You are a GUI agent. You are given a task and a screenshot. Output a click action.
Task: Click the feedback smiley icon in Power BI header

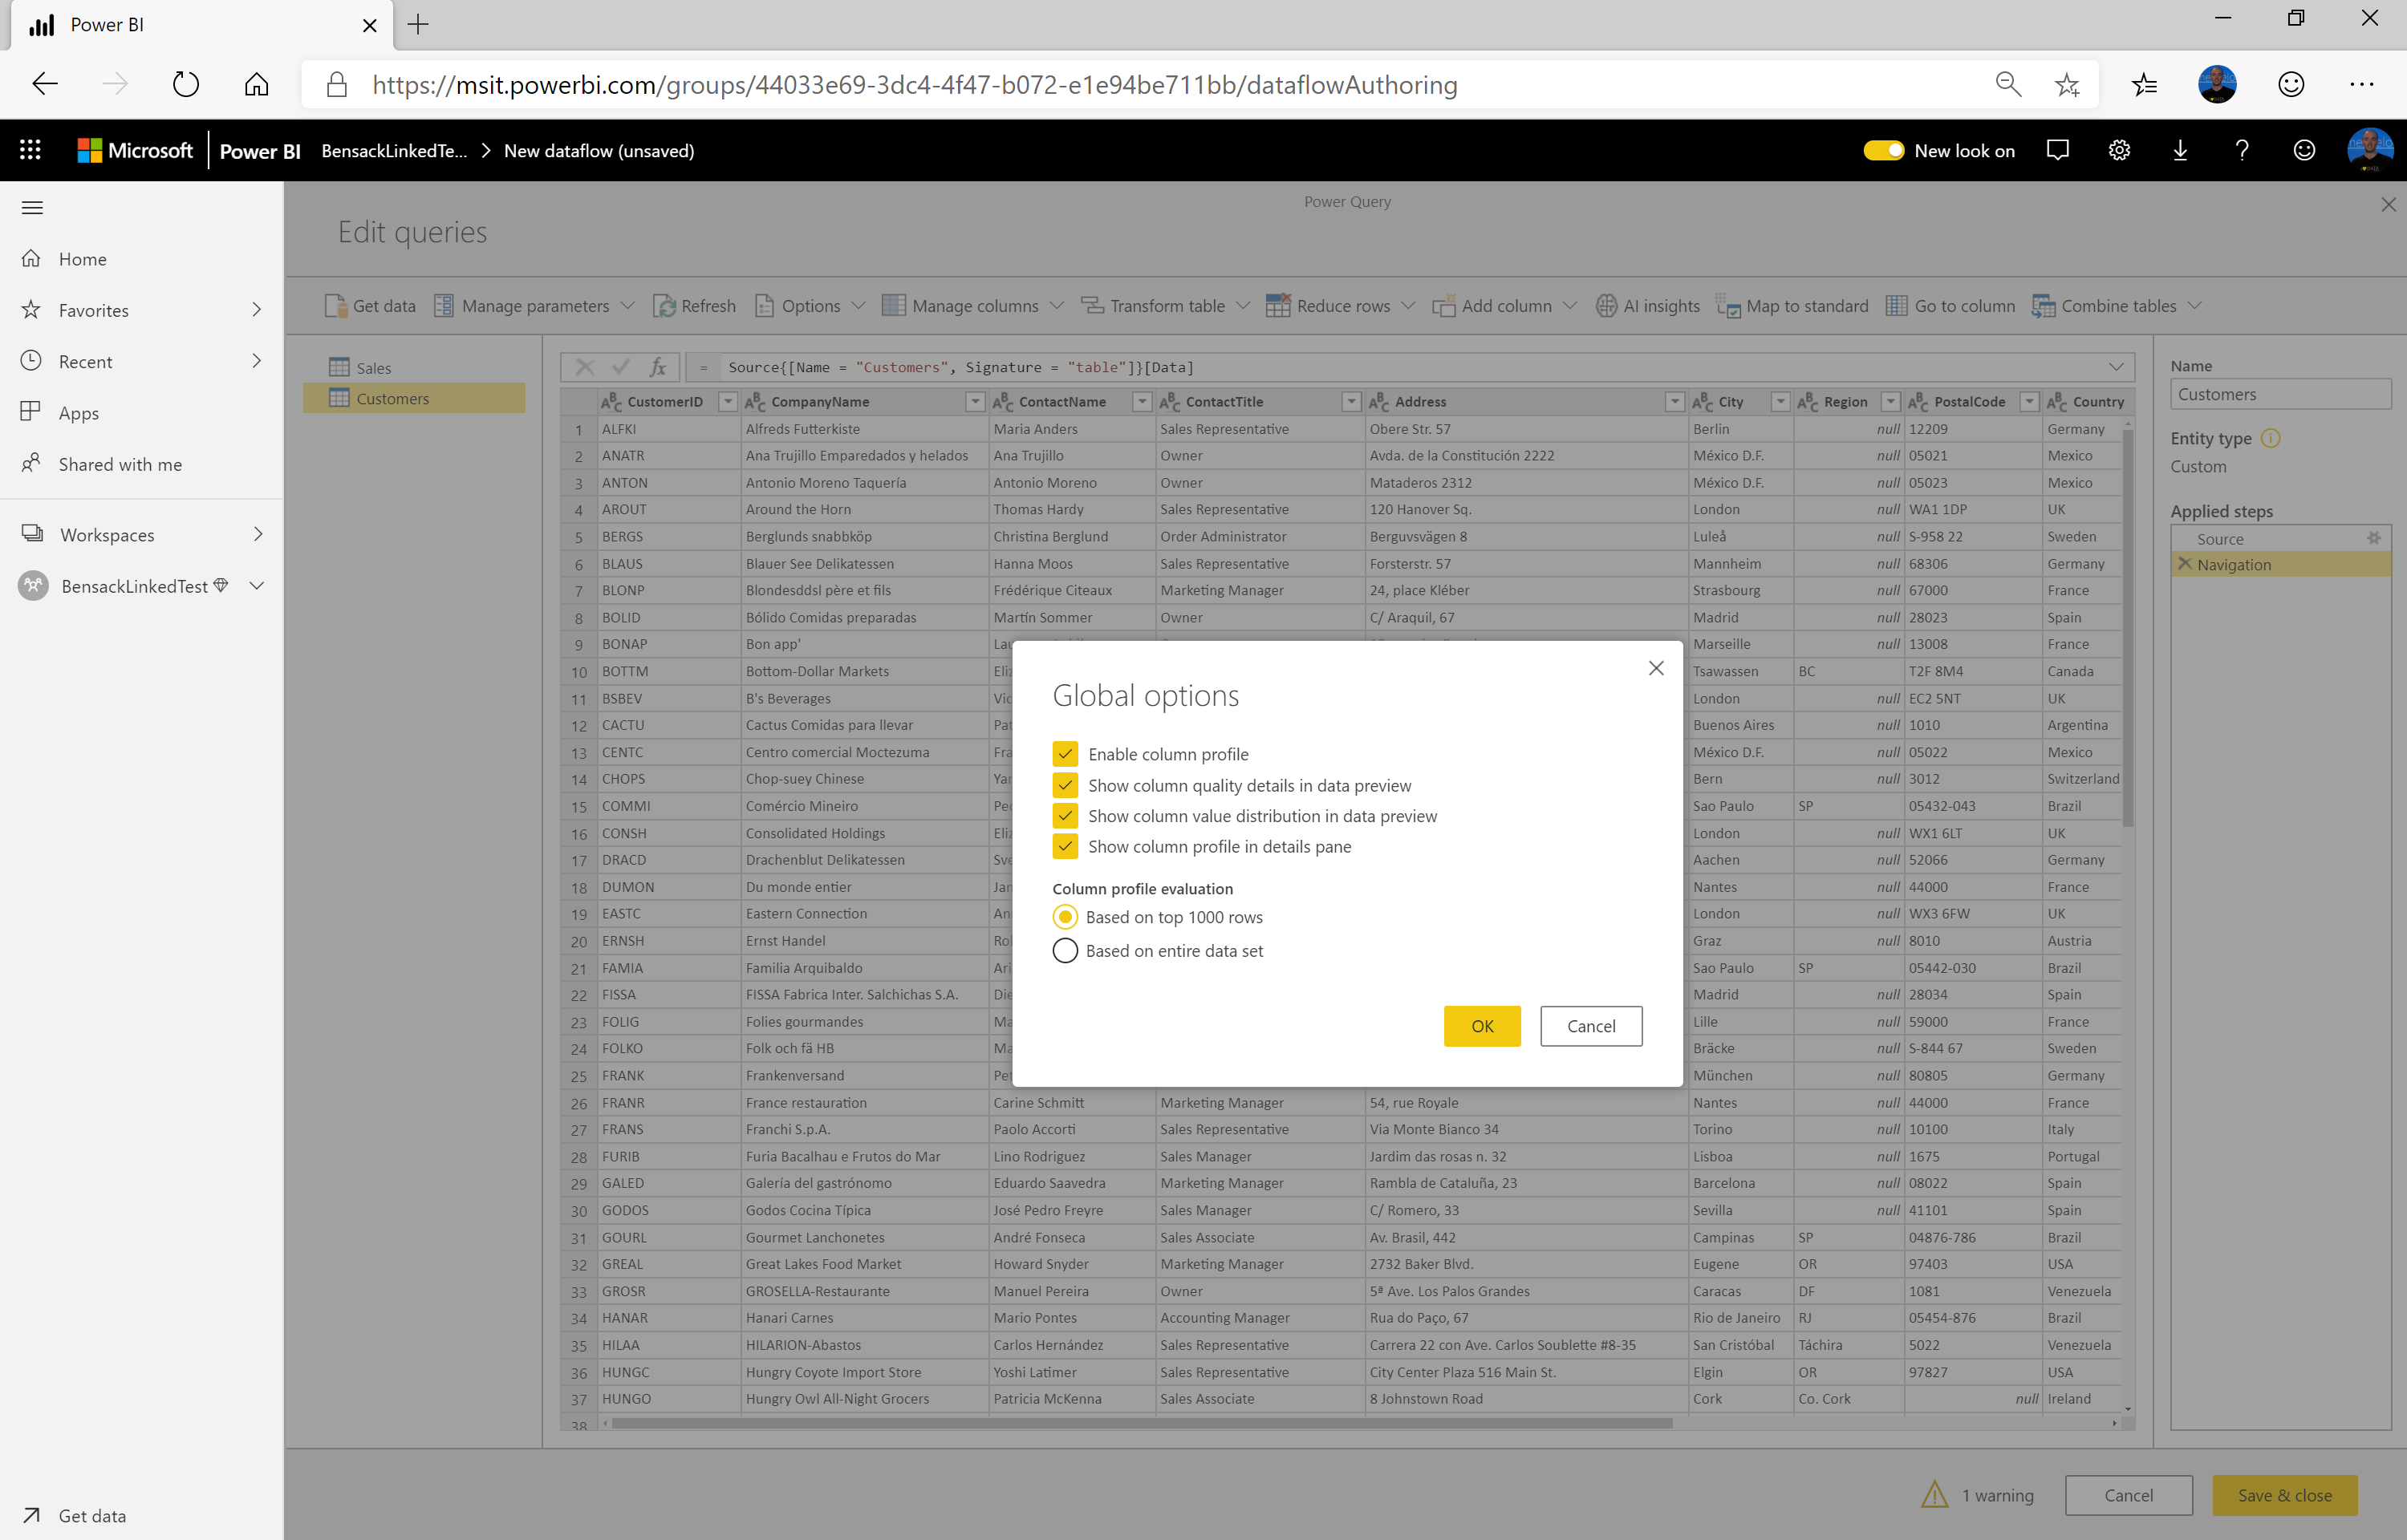point(2304,150)
